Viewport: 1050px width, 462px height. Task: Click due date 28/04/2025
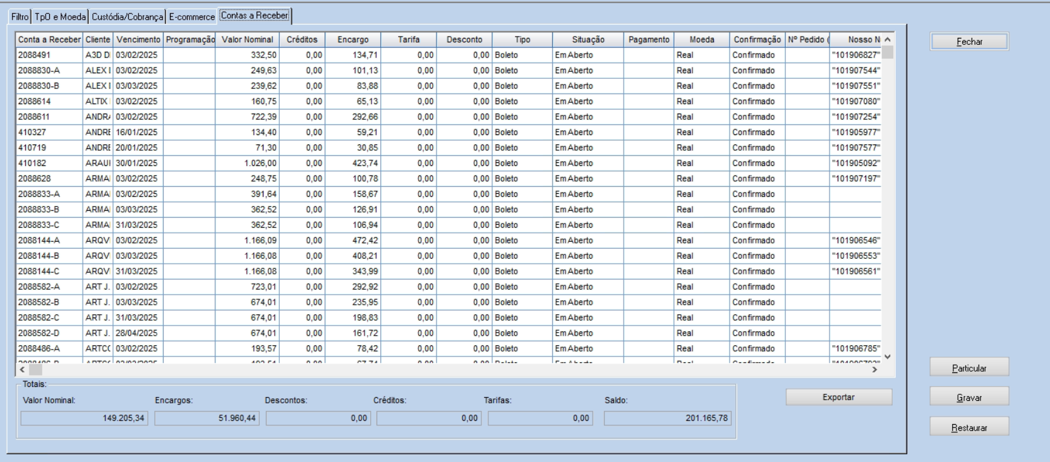[x=136, y=333]
